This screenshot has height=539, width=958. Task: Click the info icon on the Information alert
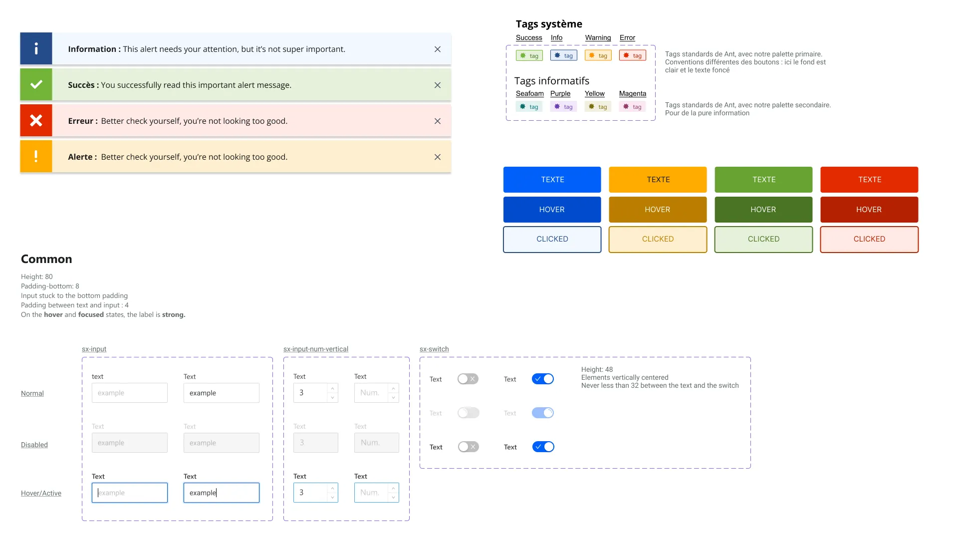click(35, 48)
